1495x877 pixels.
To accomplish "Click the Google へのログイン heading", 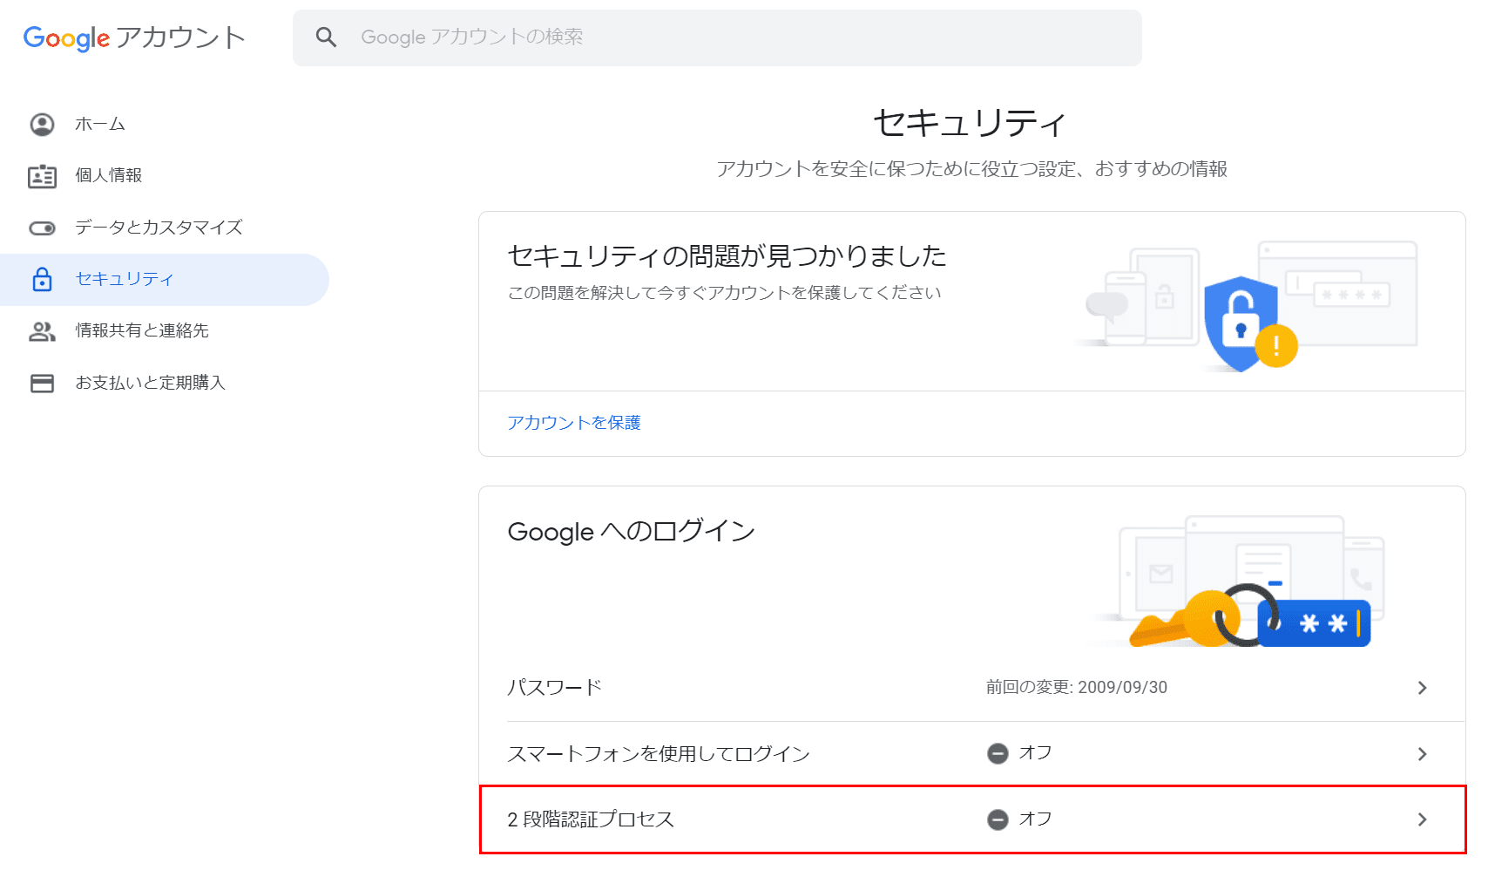I will 632,531.
